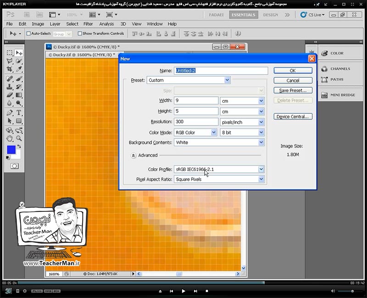Select the History Brush tool
Image resolution: width=367 pixels, height=298 pixels.
19,87
